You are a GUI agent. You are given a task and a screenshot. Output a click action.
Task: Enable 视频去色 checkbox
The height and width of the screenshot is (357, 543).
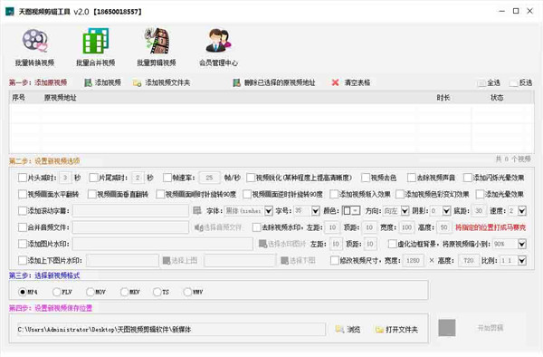pos(366,178)
